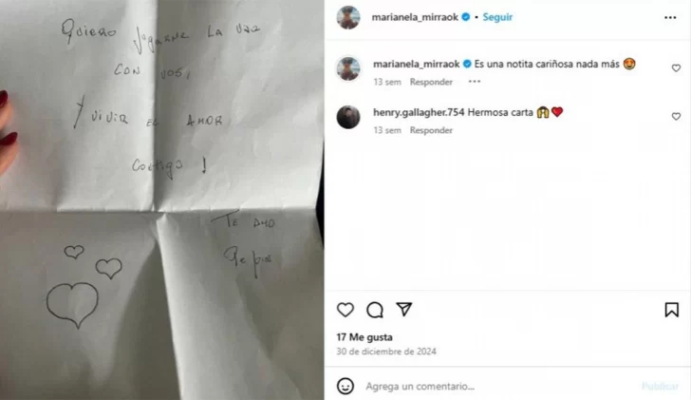Open the handwritten letter photo
691x400 pixels.
(161, 200)
